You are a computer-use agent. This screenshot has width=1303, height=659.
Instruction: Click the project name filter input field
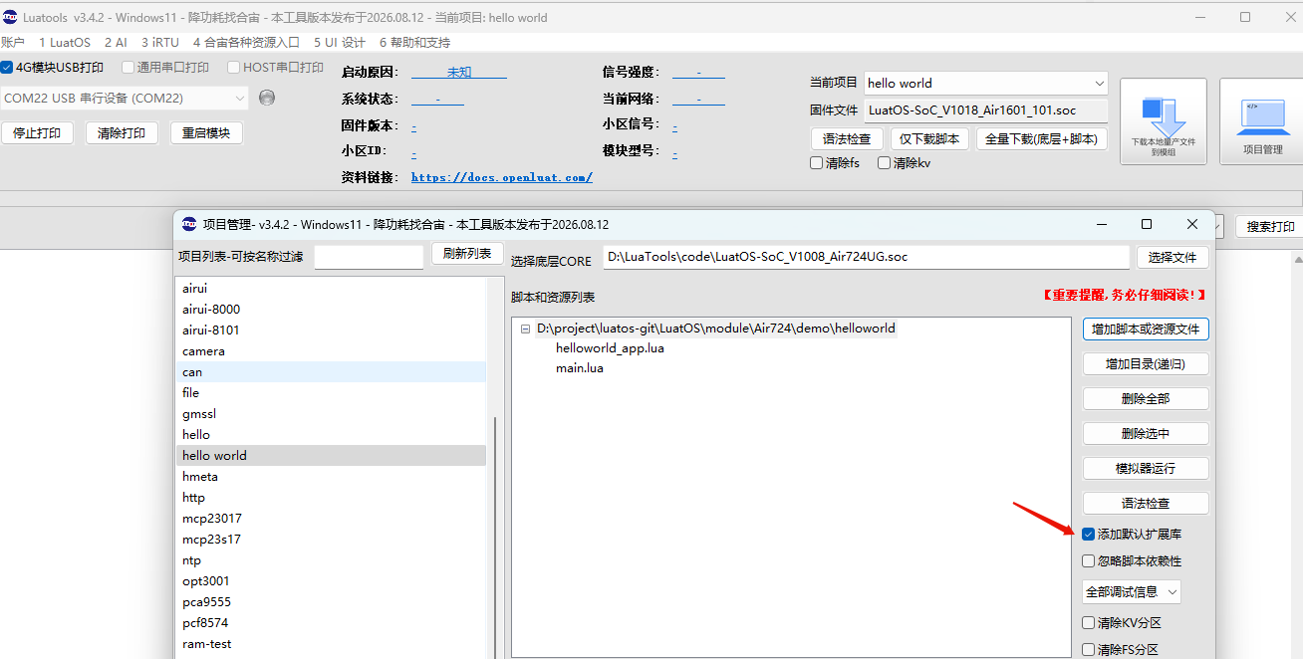coord(369,257)
